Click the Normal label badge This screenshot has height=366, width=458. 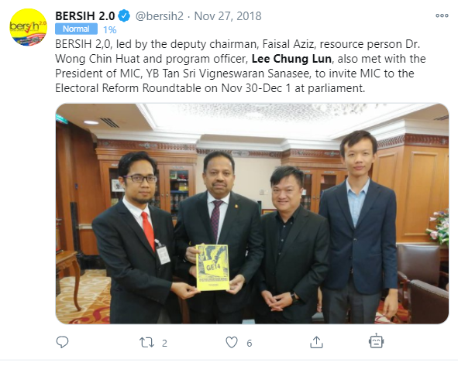76,29
